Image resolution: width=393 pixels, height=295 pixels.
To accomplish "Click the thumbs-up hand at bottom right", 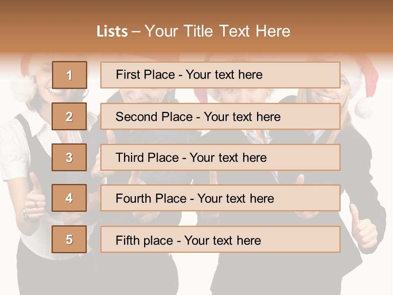I will coord(363,227).
